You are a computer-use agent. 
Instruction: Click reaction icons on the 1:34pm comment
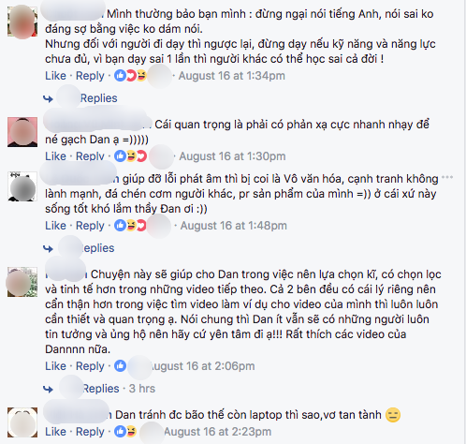(x=130, y=76)
